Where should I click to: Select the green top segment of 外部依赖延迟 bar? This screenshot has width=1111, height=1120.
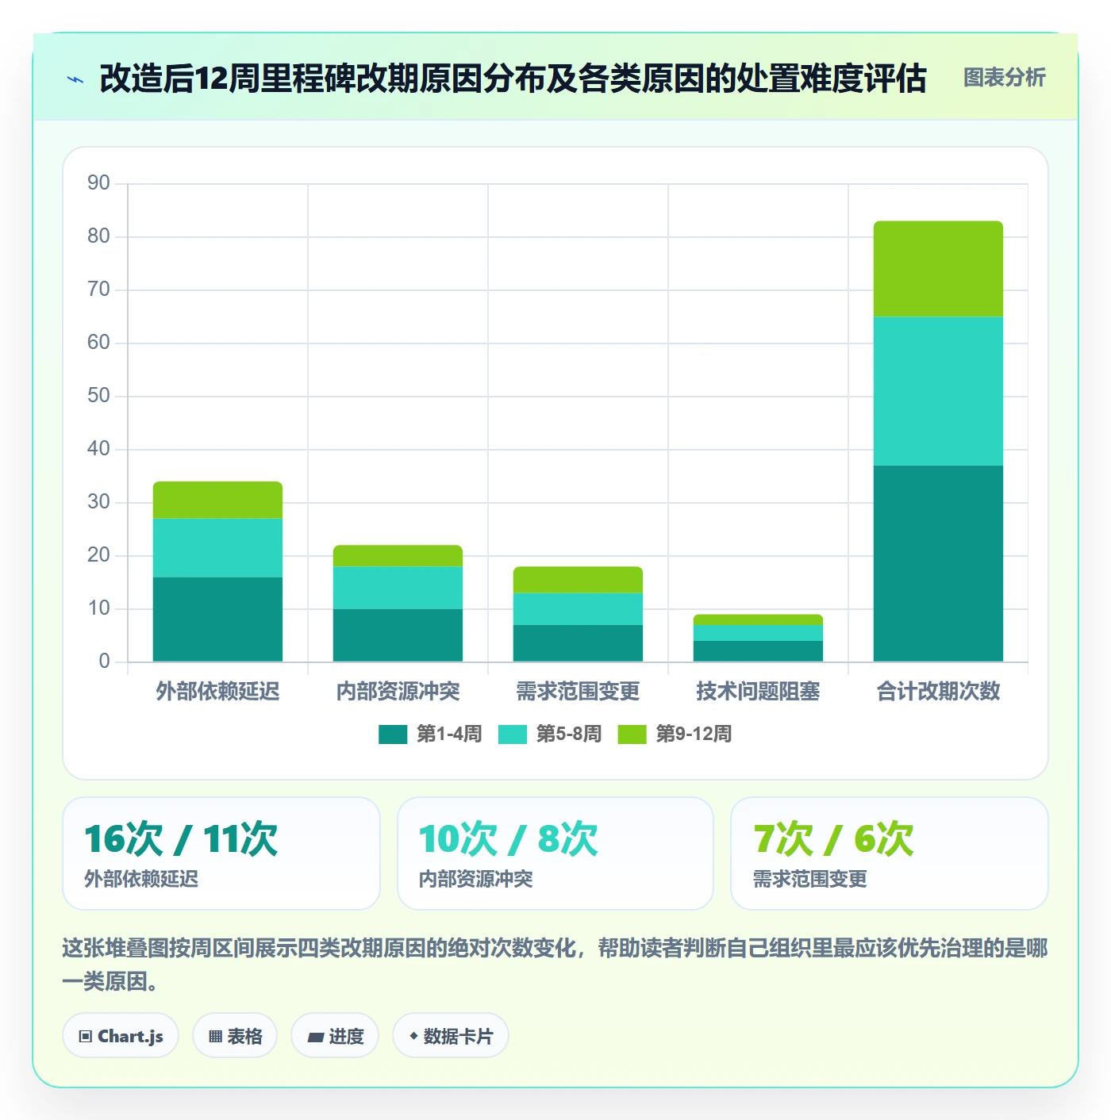click(217, 501)
